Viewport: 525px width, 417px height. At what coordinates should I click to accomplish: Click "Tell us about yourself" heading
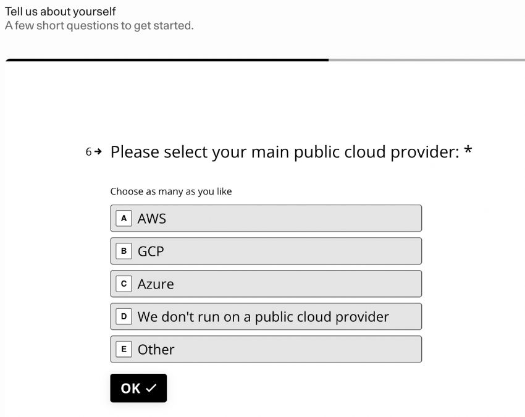[61, 11]
